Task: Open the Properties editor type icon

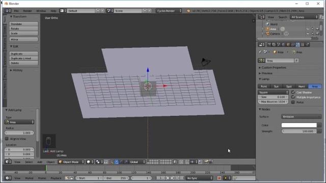Action: [x=261, y=45]
